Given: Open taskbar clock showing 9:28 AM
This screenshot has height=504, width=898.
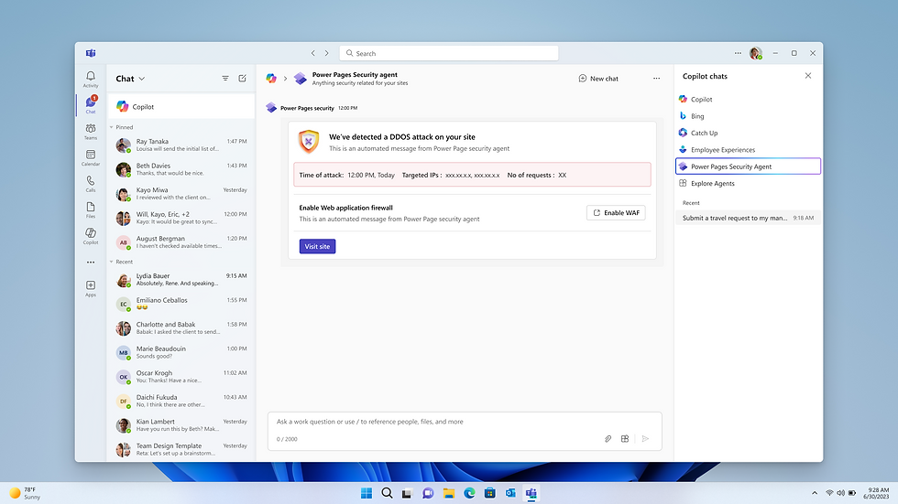Looking at the screenshot, I should (877, 493).
